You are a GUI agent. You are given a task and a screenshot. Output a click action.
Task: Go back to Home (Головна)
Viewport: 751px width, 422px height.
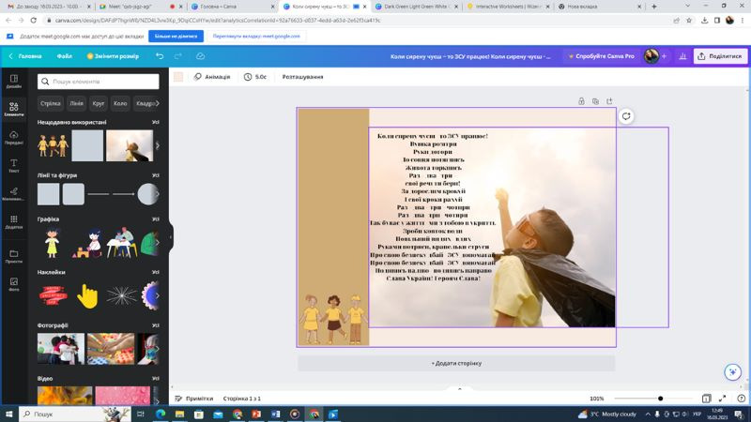25,56
